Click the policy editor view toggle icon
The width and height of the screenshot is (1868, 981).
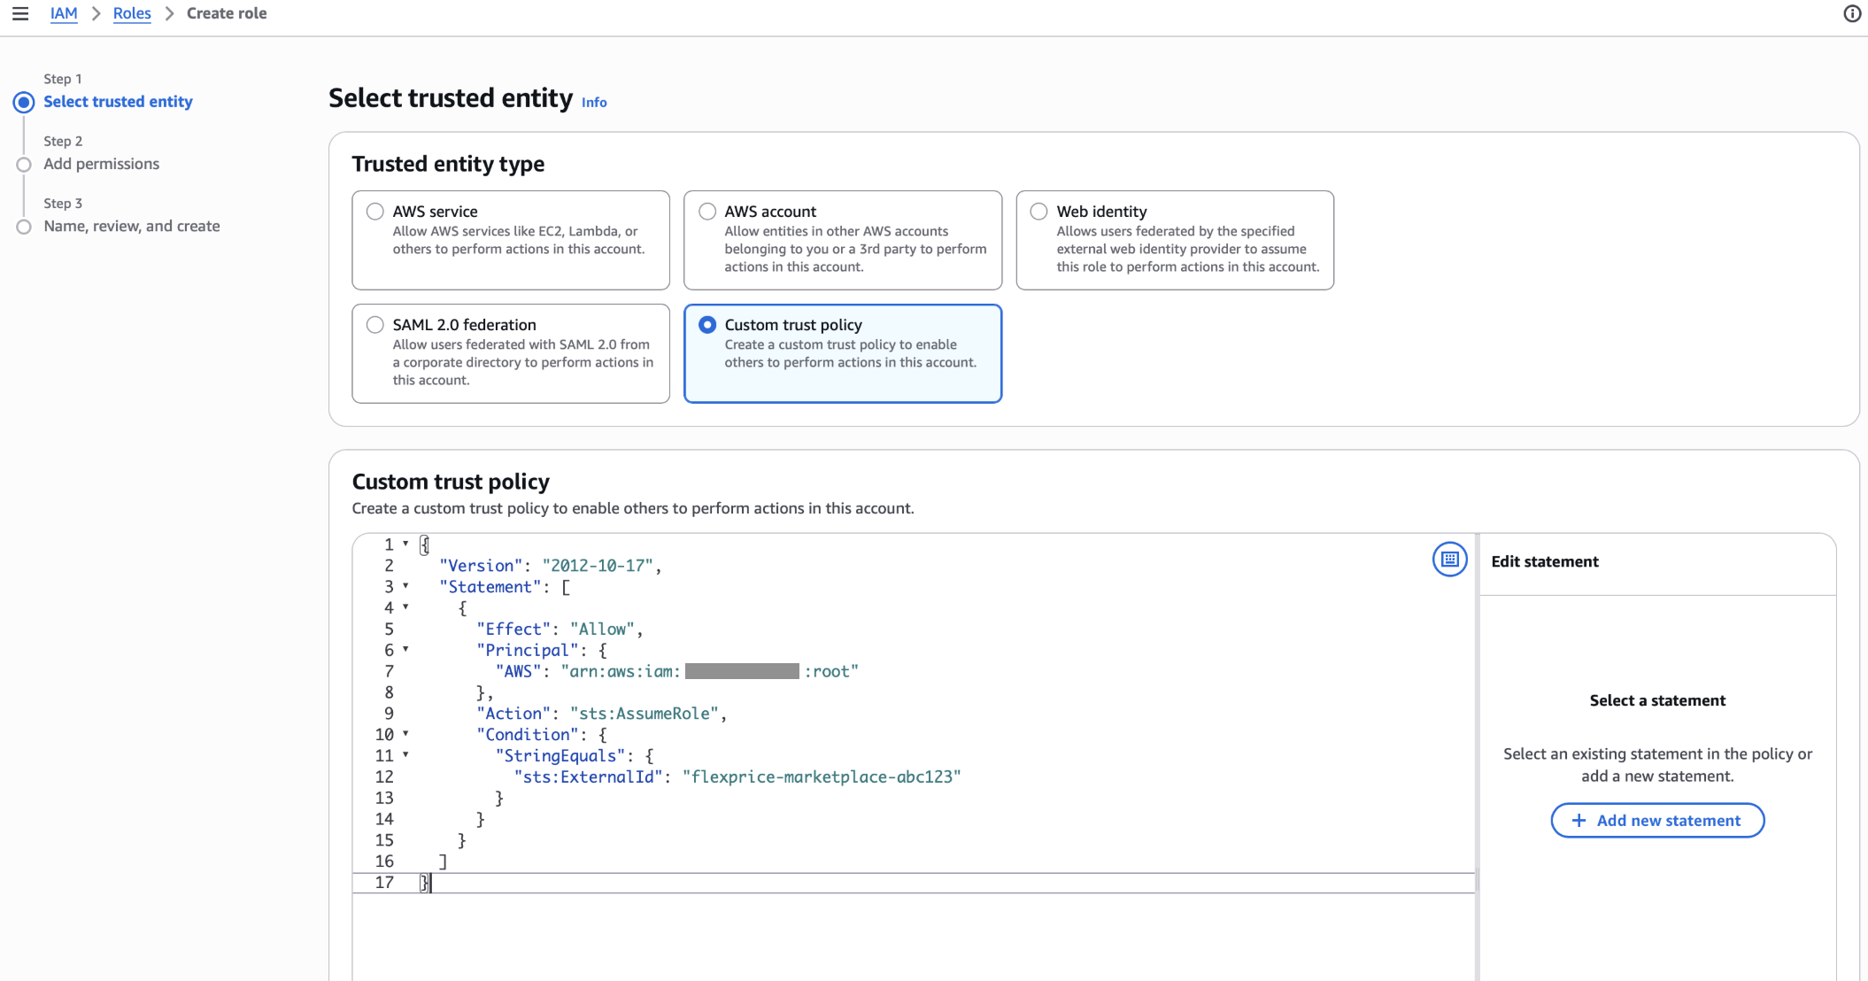coord(1449,560)
